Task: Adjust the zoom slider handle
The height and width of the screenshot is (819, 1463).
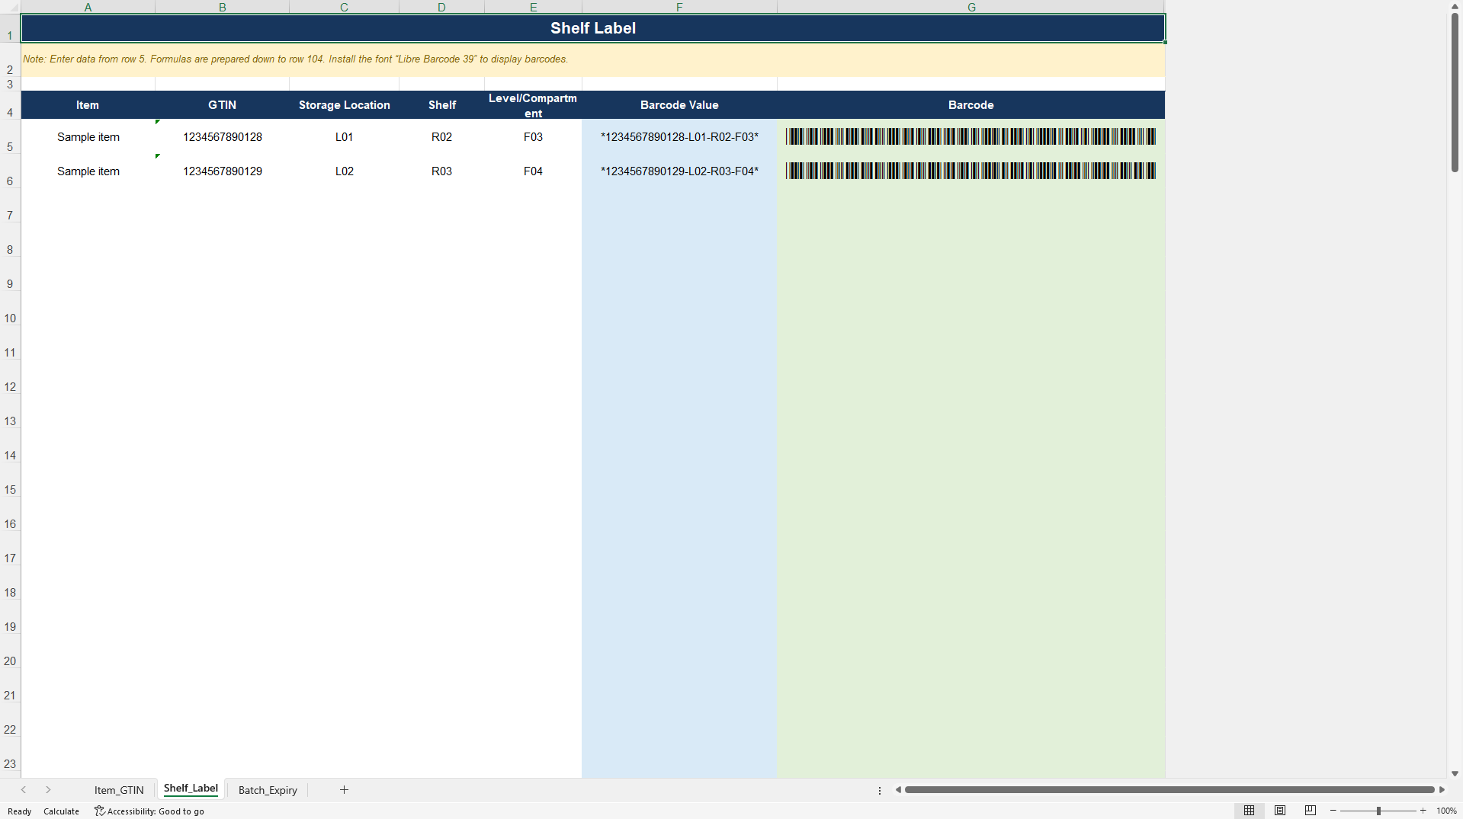Action: pyautogui.click(x=1378, y=811)
